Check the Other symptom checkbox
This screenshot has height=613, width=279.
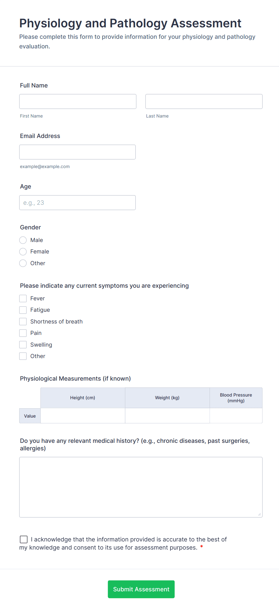pos(23,356)
